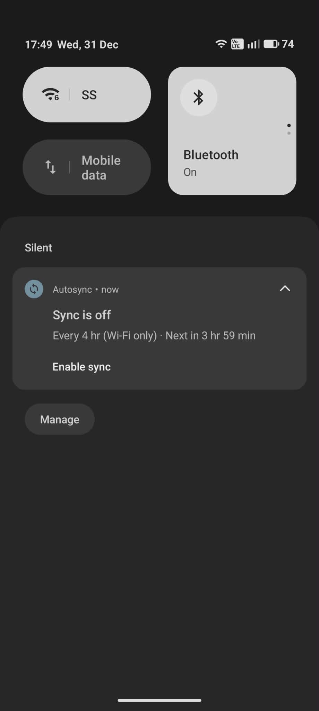Collapse the Autosync notification chevron
Screen dimensions: 319x711
point(285,288)
